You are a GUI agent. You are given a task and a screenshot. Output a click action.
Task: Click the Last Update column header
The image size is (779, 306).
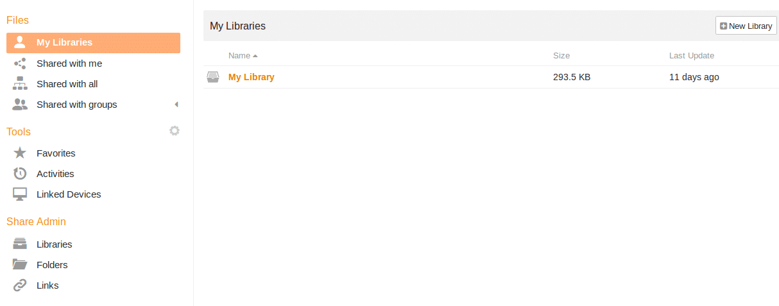692,56
